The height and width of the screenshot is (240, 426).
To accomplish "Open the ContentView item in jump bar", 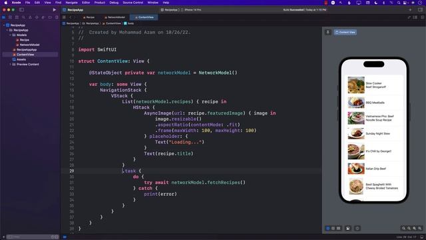I will 111,23.
